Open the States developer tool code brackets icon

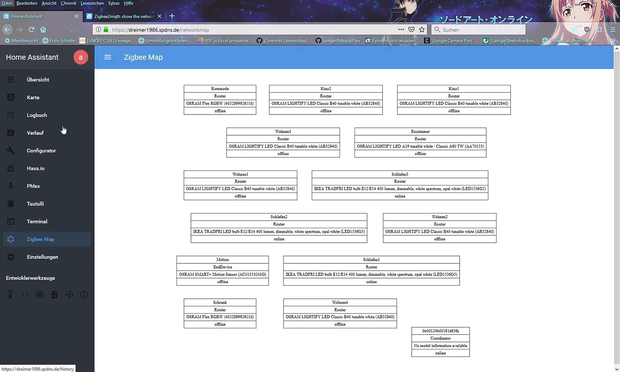pyautogui.click(x=25, y=295)
